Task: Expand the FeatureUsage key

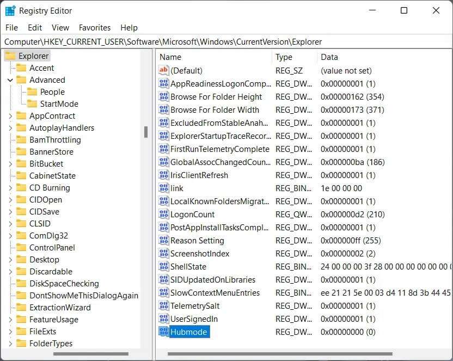Action: coord(10,320)
